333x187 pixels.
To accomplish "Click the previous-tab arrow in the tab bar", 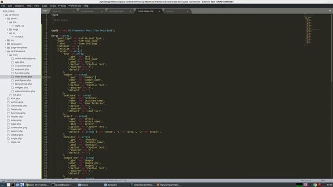I will pyautogui.click(x=44, y=11).
